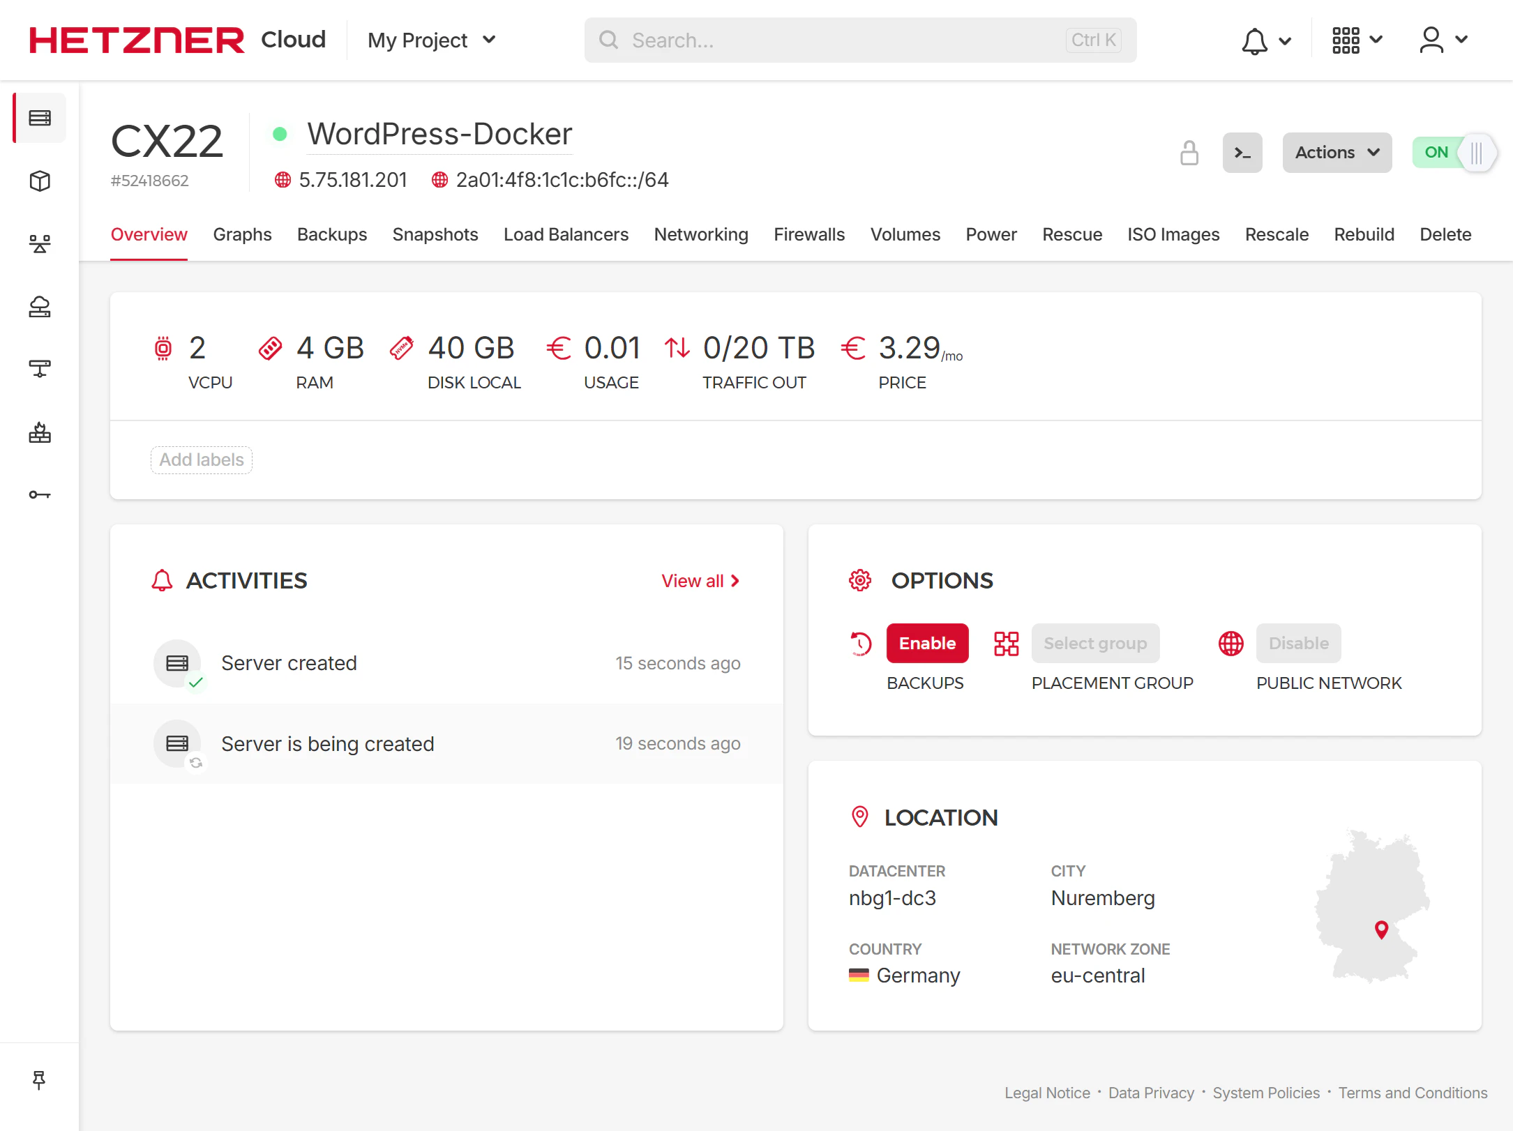The height and width of the screenshot is (1131, 1513).
Task: Expand the My Project selector
Action: pyautogui.click(x=430, y=40)
